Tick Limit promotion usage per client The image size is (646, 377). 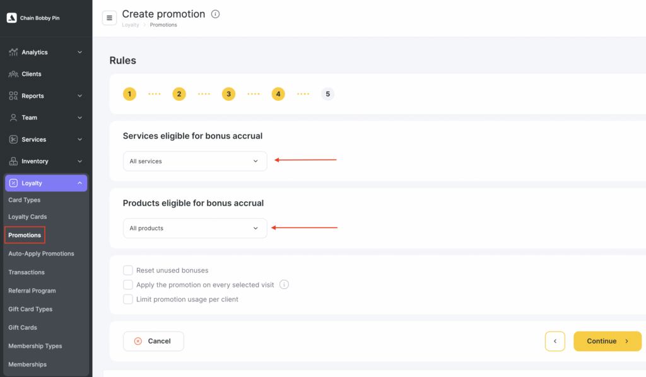point(128,299)
